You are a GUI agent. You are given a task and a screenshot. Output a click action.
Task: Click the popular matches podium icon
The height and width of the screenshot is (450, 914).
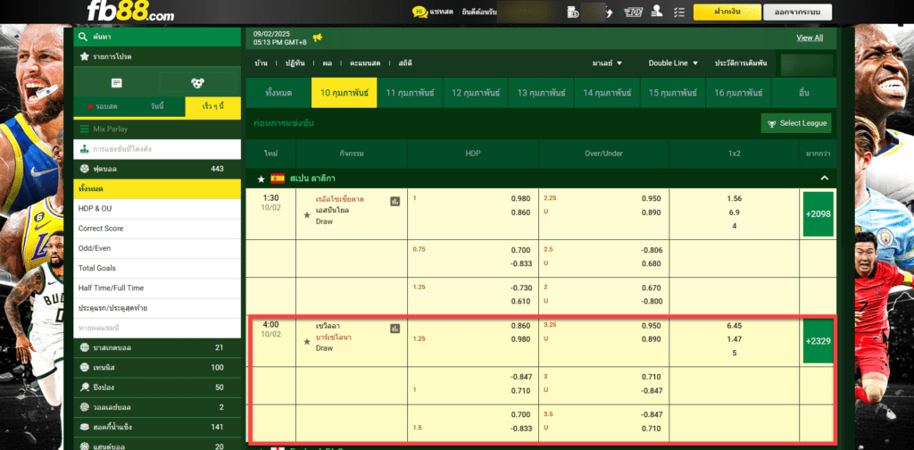(x=84, y=149)
